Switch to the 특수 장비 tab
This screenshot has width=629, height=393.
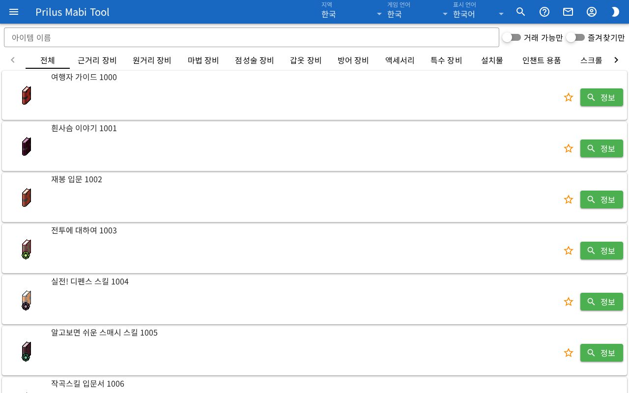[446, 60]
